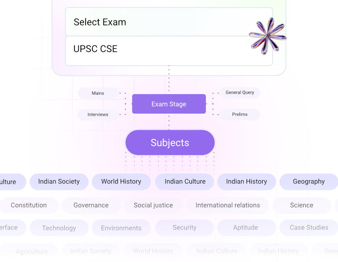Select the Interviews stage chip
Image resolution: width=338 pixels, height=262 pixels.
(x=98, y=114)
